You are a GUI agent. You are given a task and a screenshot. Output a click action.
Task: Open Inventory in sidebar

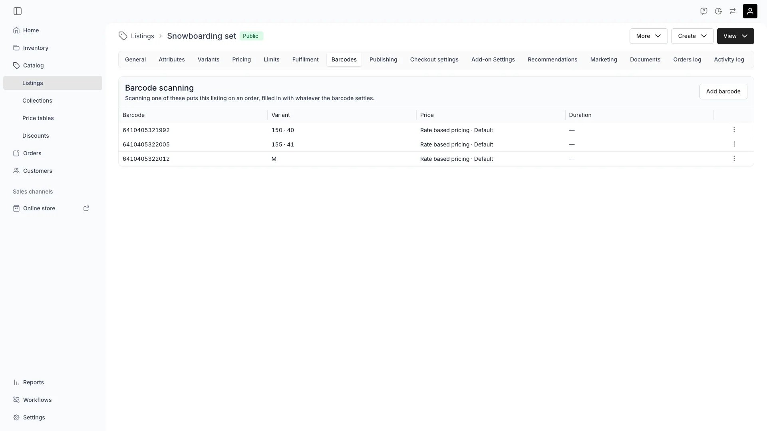click(53, 48)
